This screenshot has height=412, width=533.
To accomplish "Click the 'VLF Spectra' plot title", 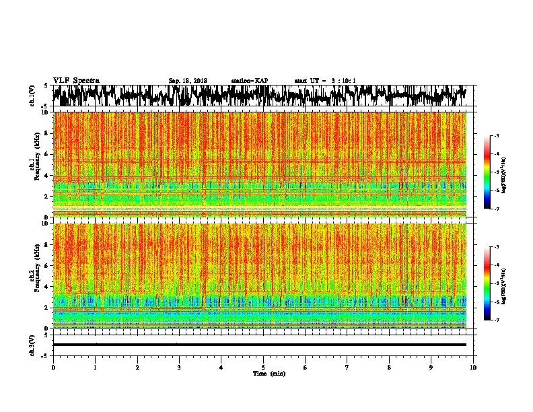I will coord(76,81).
